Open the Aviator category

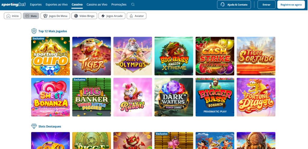point(137,16)
